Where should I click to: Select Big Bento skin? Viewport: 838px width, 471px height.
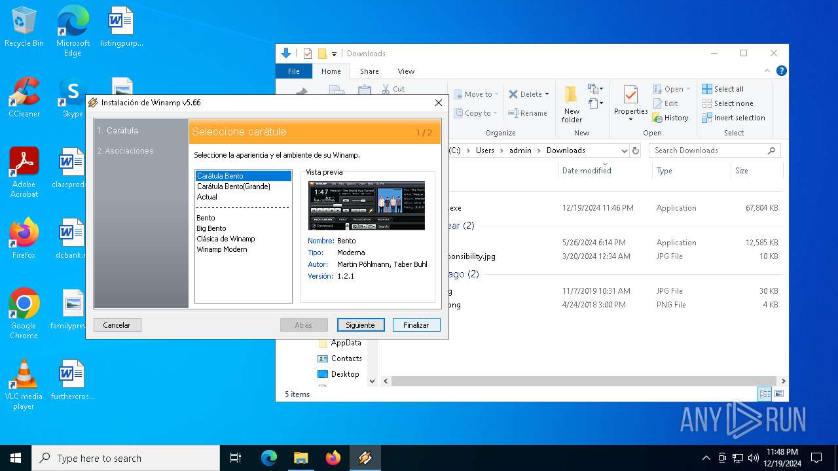244,228
